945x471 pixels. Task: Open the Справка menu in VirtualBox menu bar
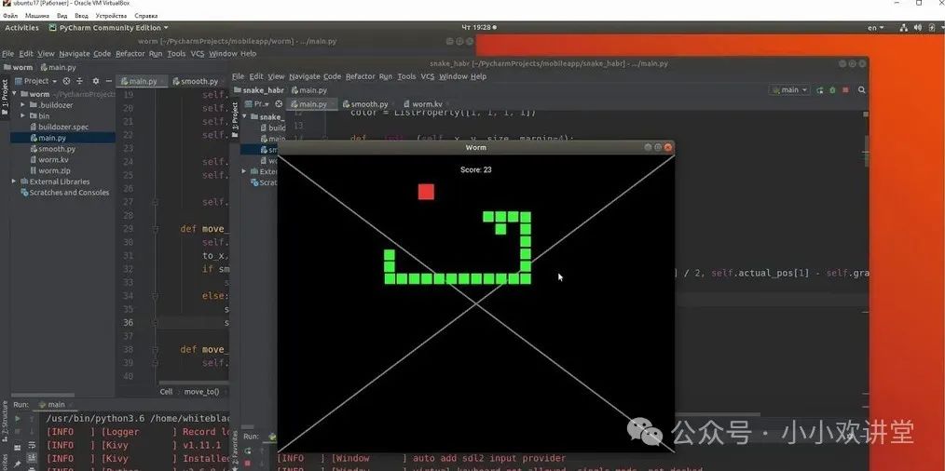pyautogui.click(x=146, y=16)
